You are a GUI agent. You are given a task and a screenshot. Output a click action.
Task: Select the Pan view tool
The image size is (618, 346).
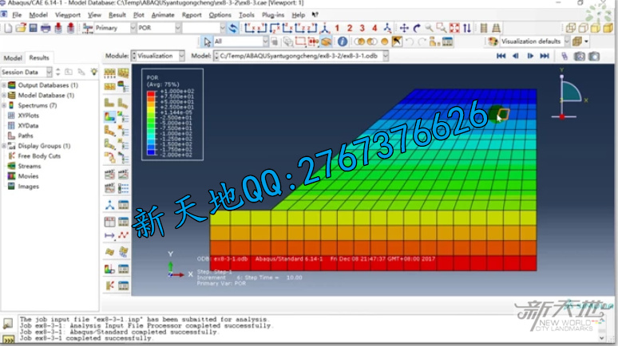[x=404, y=28]
